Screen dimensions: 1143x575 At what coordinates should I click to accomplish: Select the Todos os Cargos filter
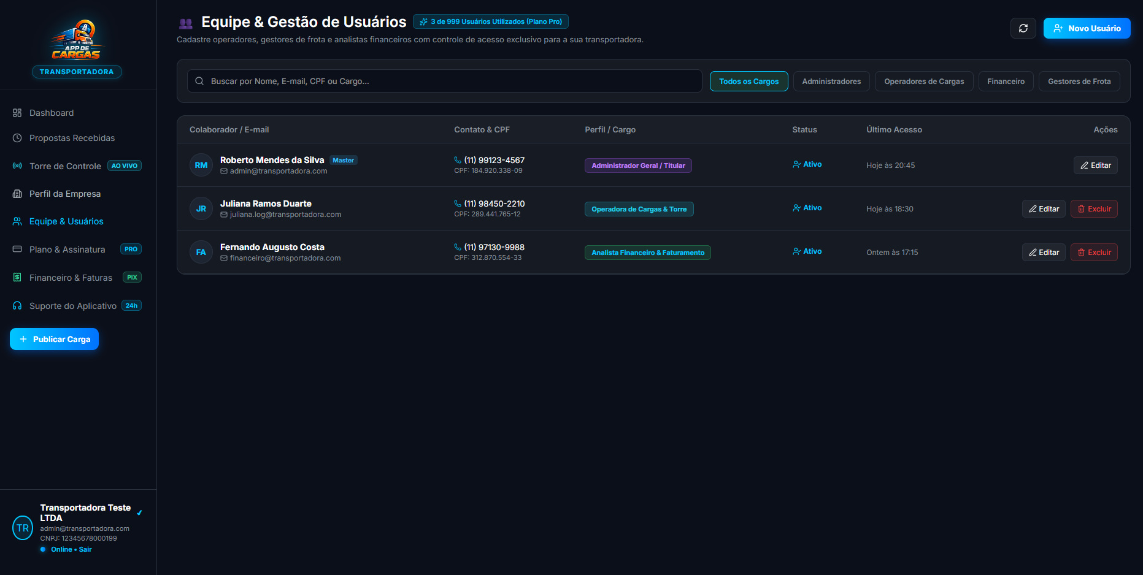tap(749, 82)
